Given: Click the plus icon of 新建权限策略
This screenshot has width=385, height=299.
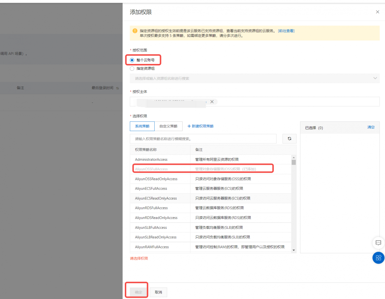Looking at the screenshot, I should tap(189, 126).
